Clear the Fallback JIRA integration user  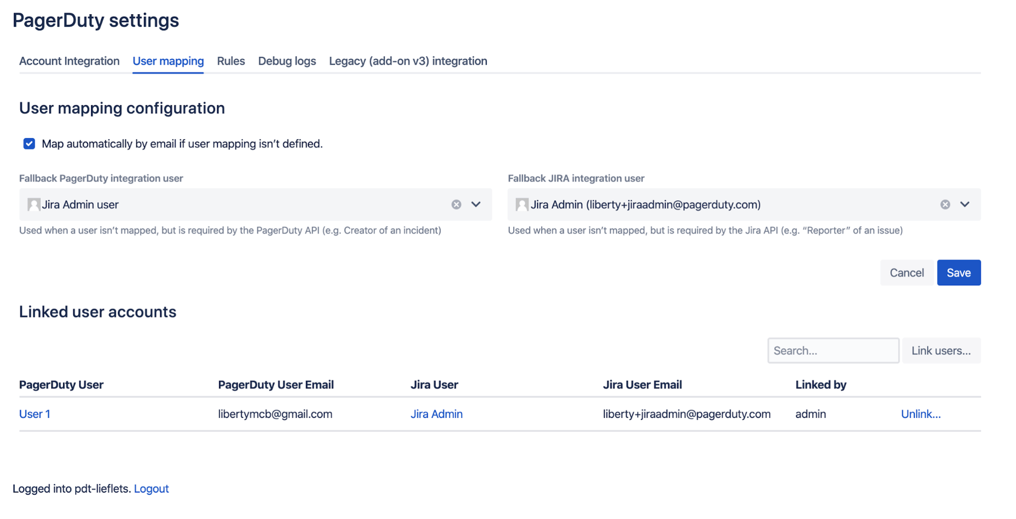pyautogui.click(x=945, y=205)
